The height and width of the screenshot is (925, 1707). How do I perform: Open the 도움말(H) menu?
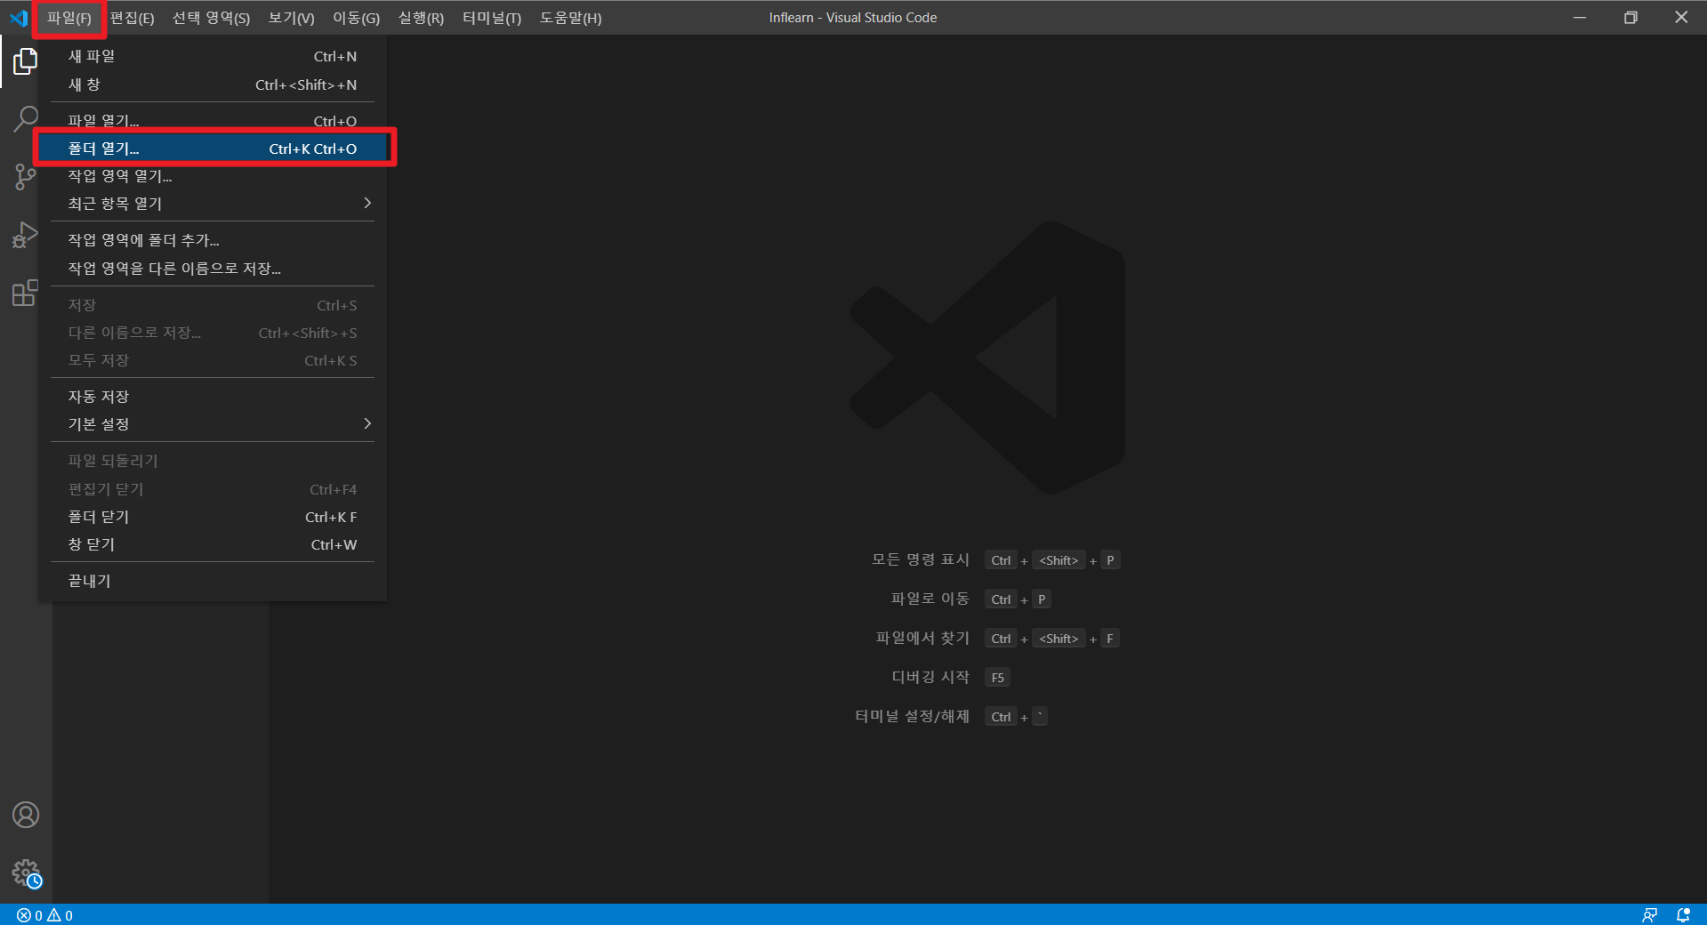point(570,18)
